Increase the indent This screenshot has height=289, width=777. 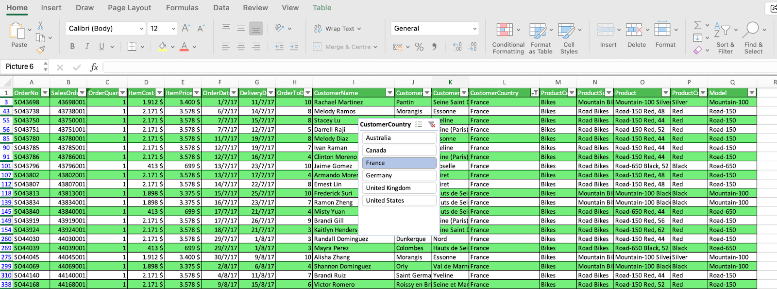click(x=294, y=47)
